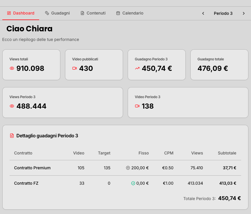The height and width of the screenshot is (214, 251).
Task: Open the Dashboard tab
Action: [21, 13]
